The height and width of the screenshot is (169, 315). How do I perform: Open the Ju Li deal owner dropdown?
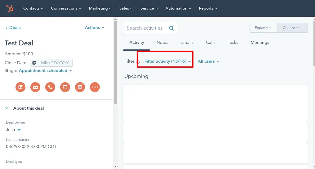pyautogui.click(x=13, y=129)
